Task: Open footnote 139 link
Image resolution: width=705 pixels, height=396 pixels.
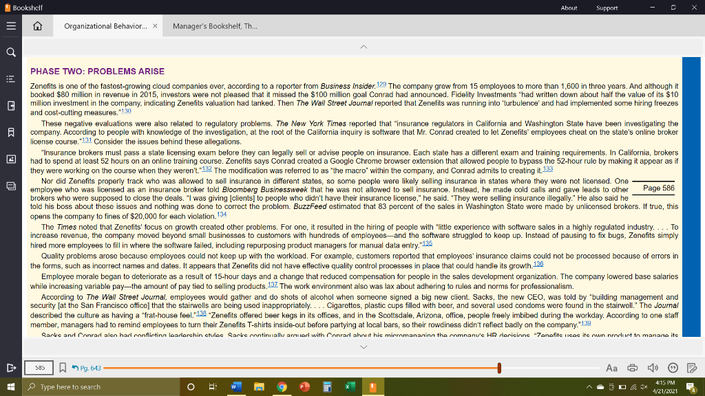Action: [586, 323]
